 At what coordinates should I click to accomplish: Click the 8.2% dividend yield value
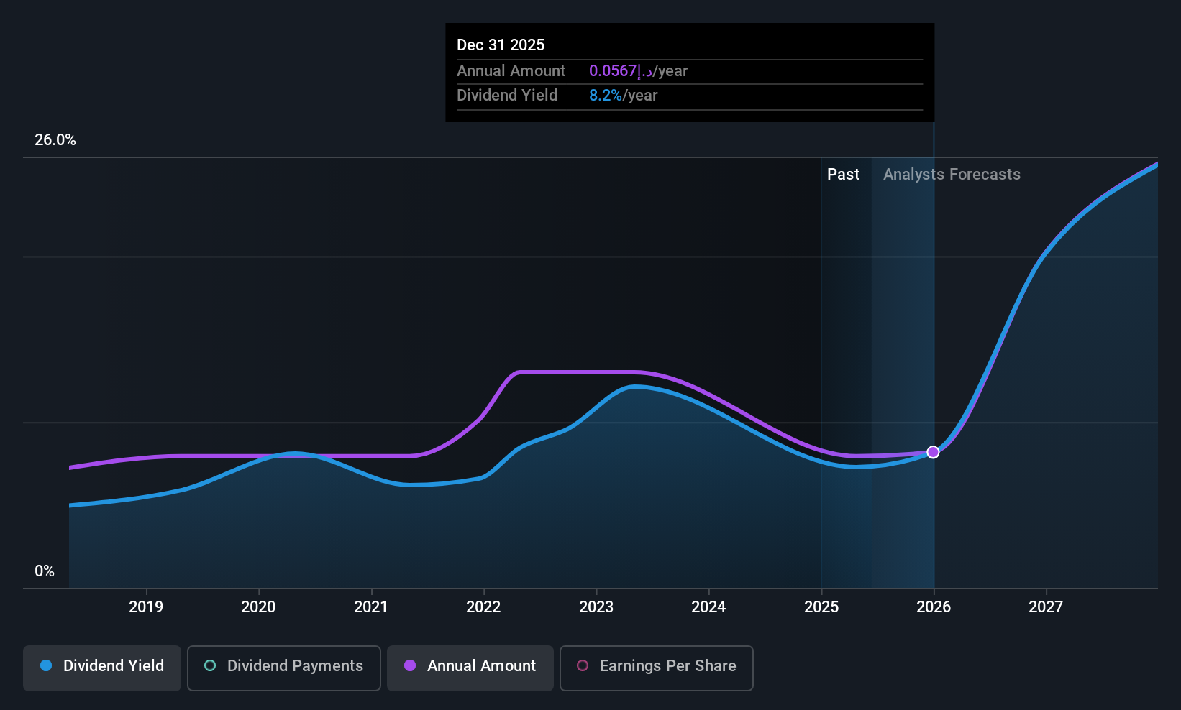click(606, 96)
